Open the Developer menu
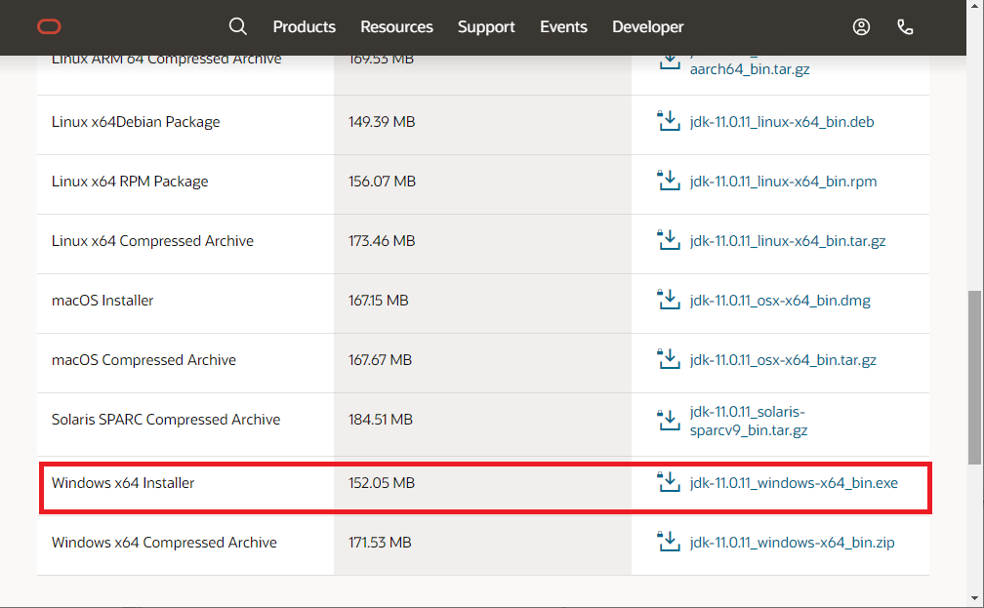The width and height of the screenshot is (984, 608). pos(647,27)
